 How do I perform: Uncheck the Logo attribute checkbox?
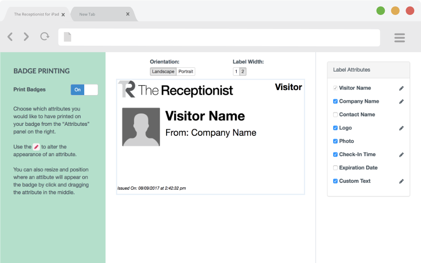coord(335,128)
